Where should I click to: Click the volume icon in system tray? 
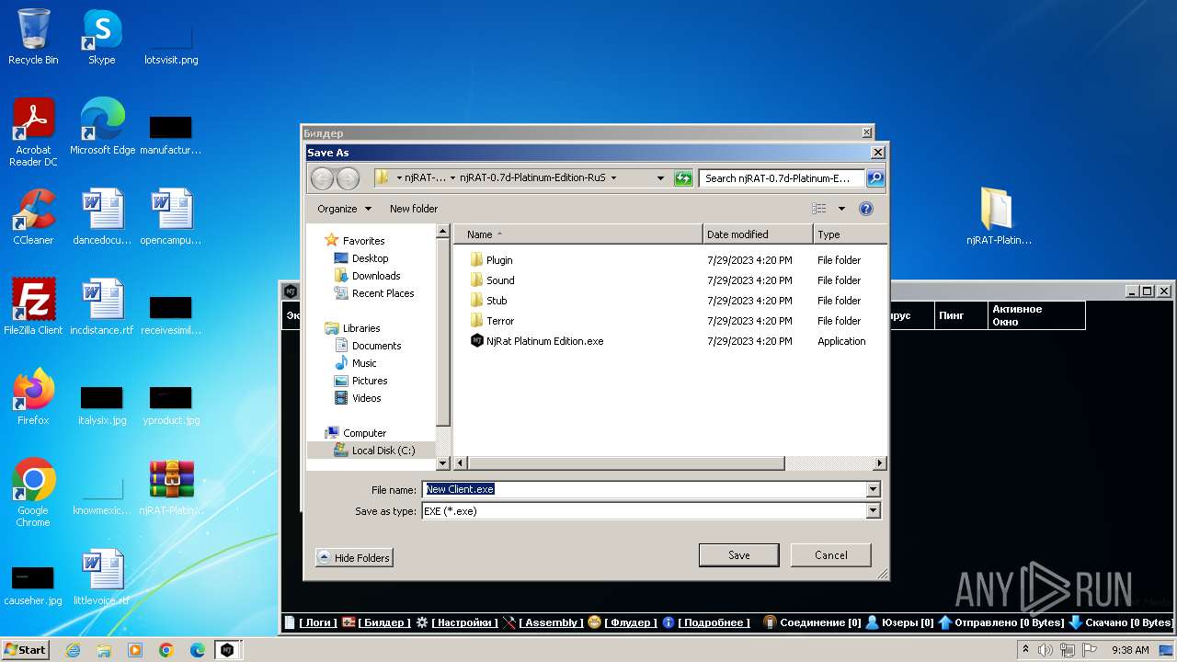tap(1046, 650)
